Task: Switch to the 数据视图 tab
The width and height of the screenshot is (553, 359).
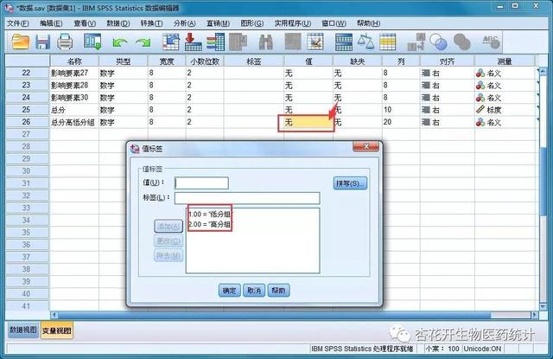Action: [x=23, y=330]
